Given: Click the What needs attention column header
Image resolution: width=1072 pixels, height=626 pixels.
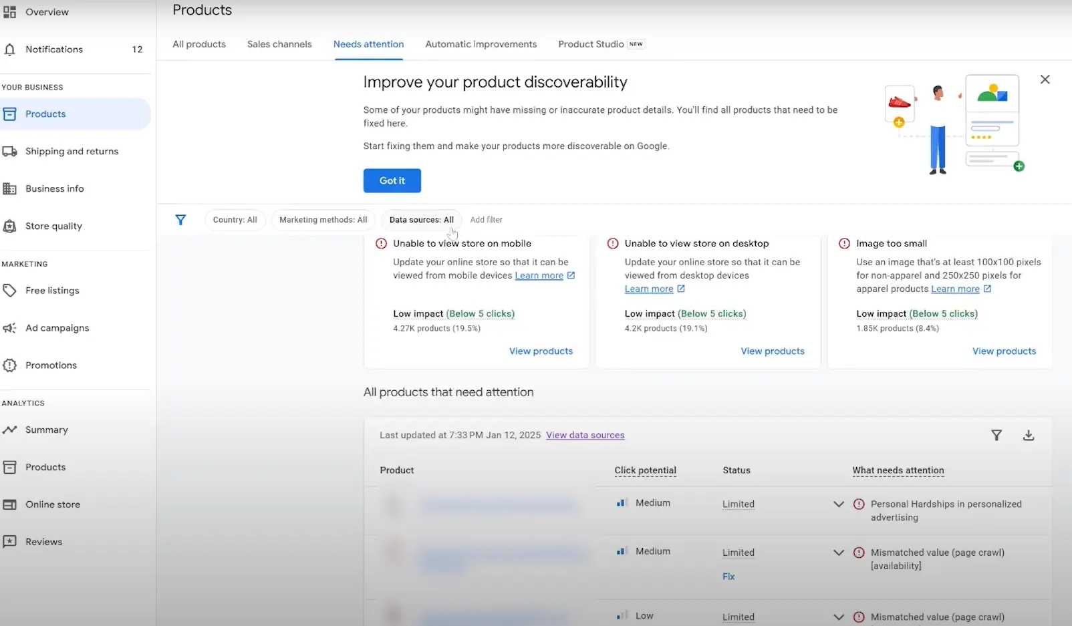Looking at the screenshot, I should [x=898, y=470].
